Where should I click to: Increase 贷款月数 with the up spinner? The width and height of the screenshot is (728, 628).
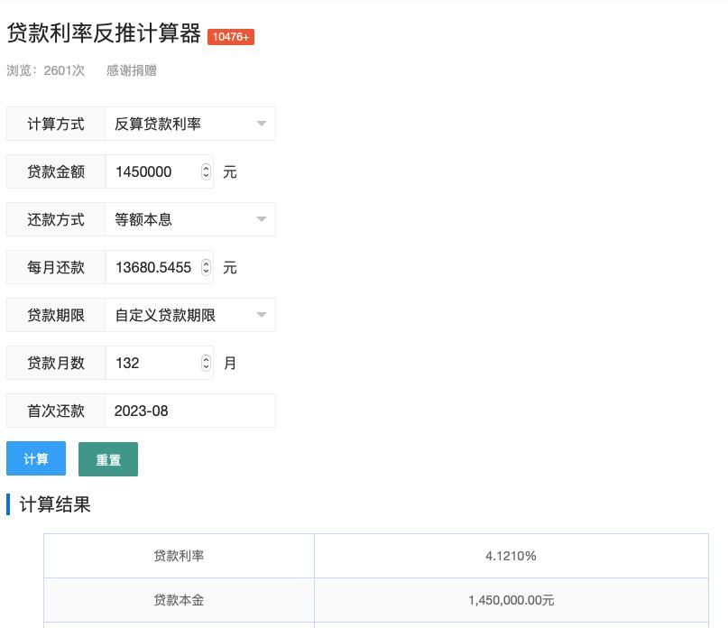[205, 358]
